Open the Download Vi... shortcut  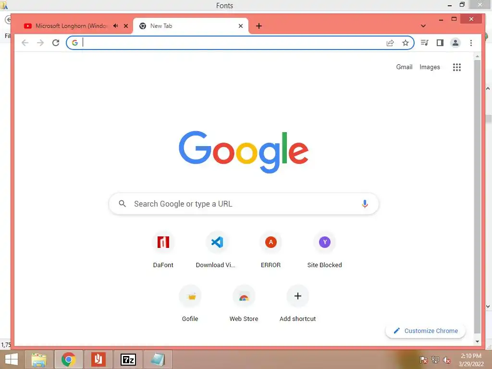[x=217, y=250]
